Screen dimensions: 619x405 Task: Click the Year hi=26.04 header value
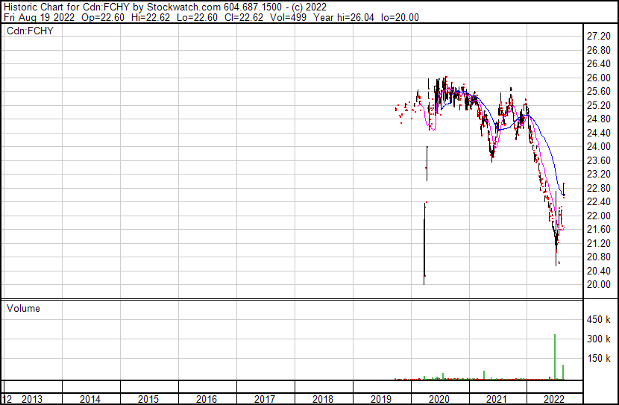(x=332, y=17)
